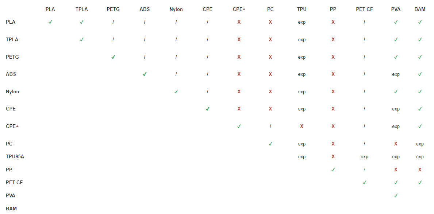
Task: Click the checkmark in PET CF row, PVA column
Action: coord(396,182)
